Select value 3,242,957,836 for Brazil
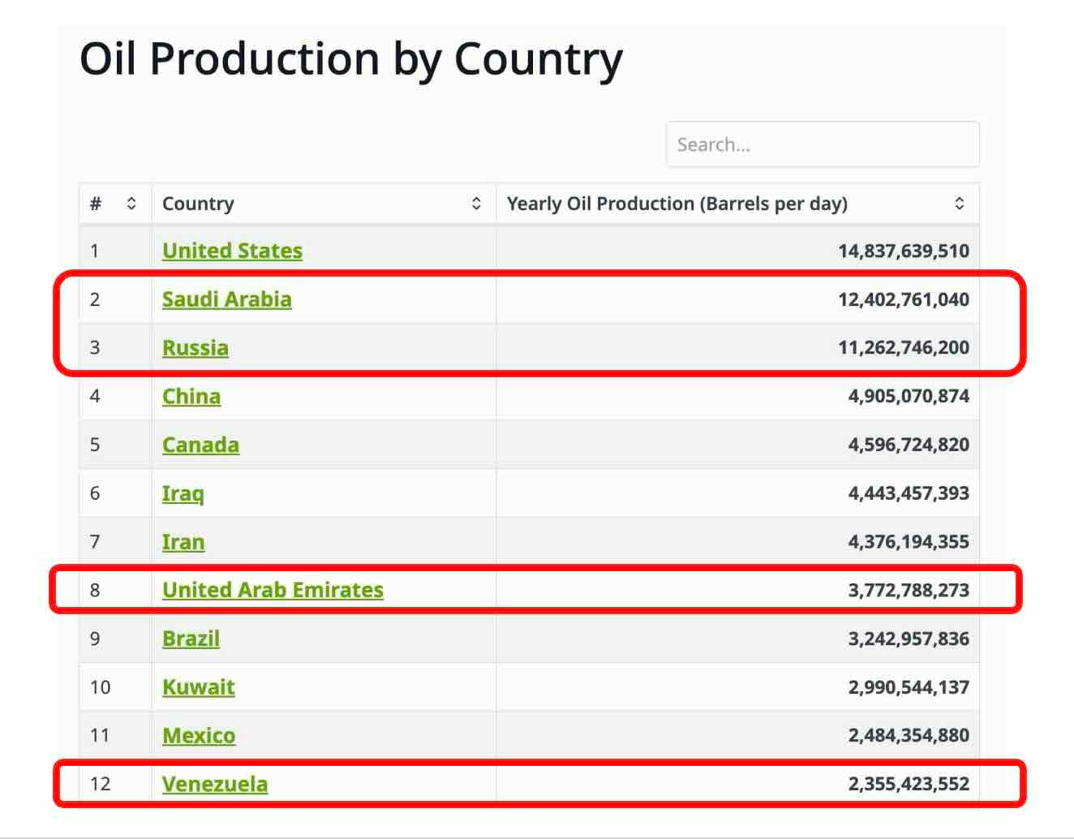This screenshot has width=1074, height=839. 909,639
